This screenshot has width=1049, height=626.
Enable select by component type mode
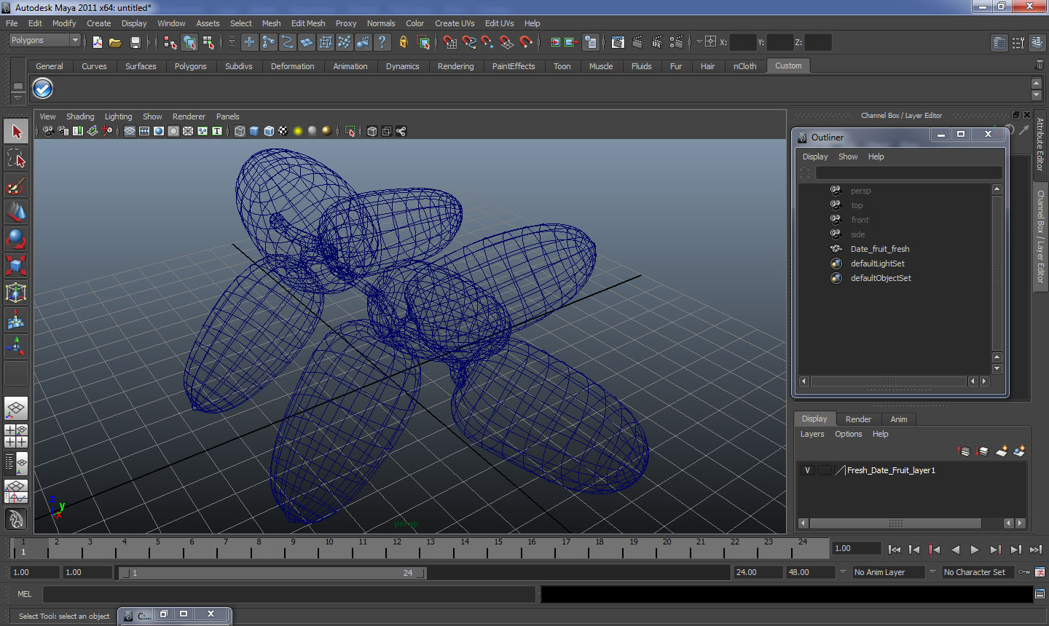[208, 42]
